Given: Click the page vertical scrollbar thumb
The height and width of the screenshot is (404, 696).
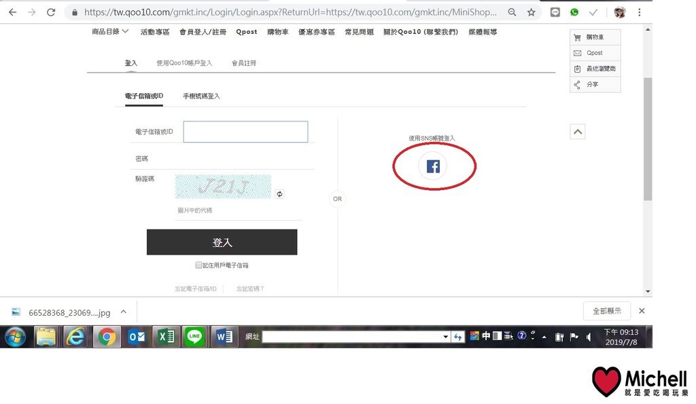Looking at the screenshot, I should (648, 139).
